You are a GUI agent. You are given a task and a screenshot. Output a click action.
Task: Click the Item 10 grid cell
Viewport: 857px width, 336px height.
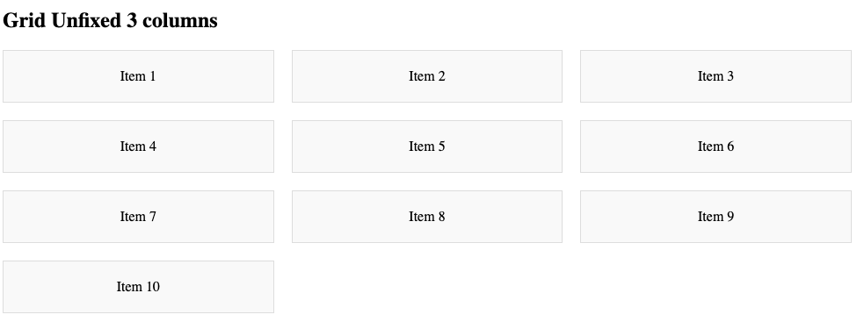coord(138,287)
